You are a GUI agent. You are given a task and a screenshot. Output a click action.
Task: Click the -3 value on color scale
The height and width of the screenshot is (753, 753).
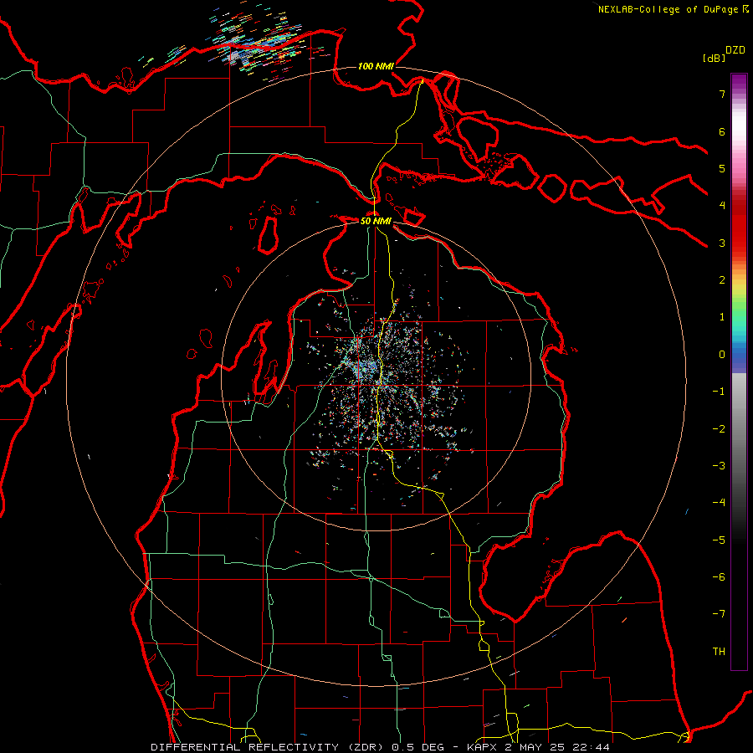[719, 466]
